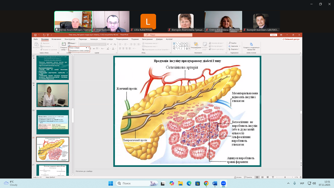Open Microsoft Word from the taskbar
Screen dimensions: 334x188
215,184
